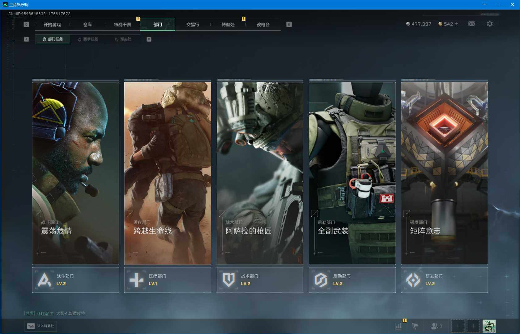Screen dimensions: 520x334
Task: Select the 军需处 sub-tab
Action: pos(123,39)
